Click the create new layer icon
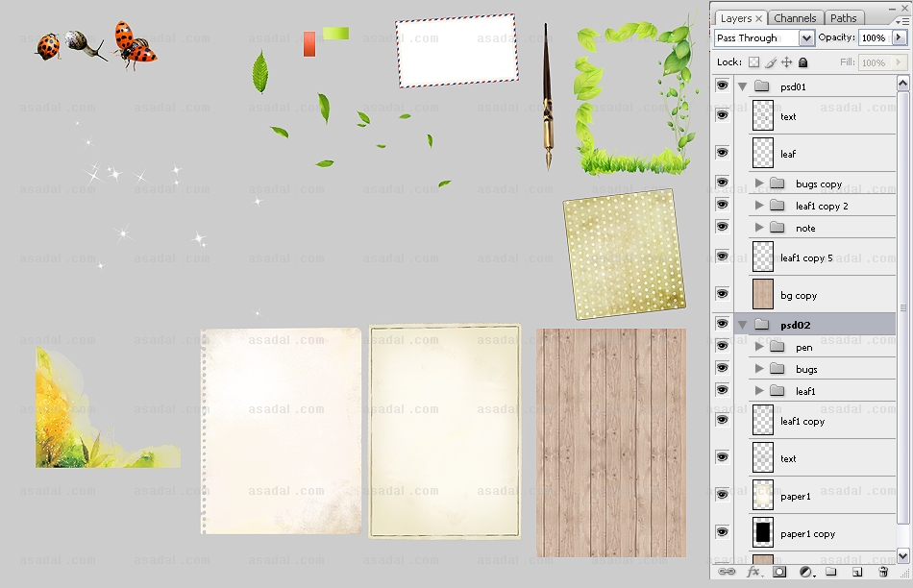The height and width of the screenshot is (588, 913). pyautogui.click(x=857, y=572)
